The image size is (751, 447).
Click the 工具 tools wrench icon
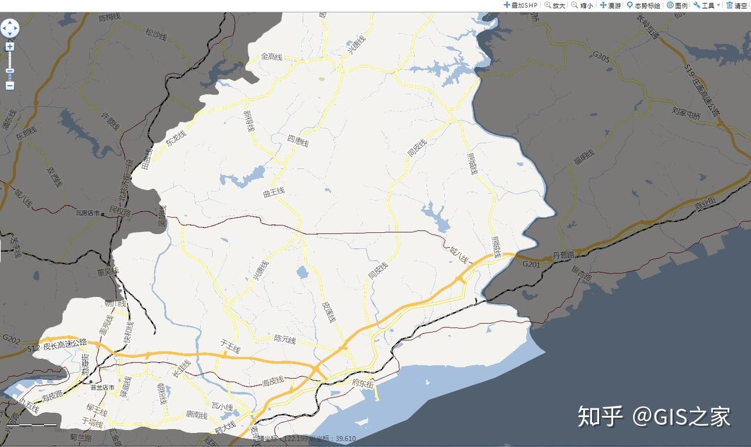pos(696,5)
